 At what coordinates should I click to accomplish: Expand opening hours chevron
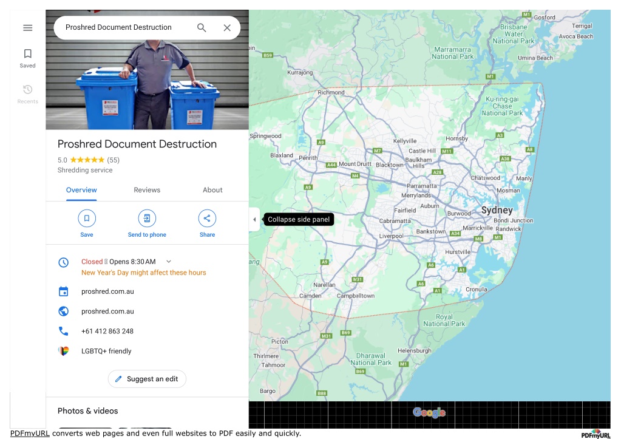click(169, 262)
